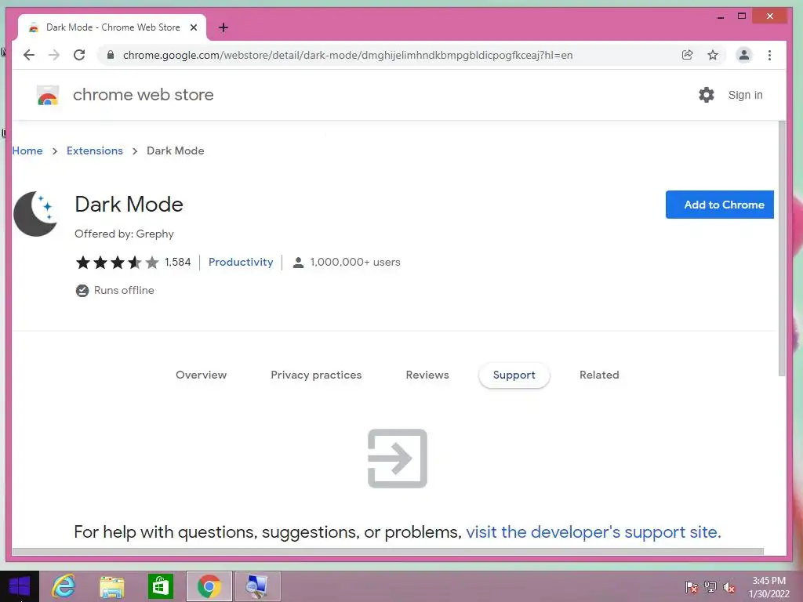Open the Productivity category link
This screenshot has height=602, width=803.
point(241,263)
